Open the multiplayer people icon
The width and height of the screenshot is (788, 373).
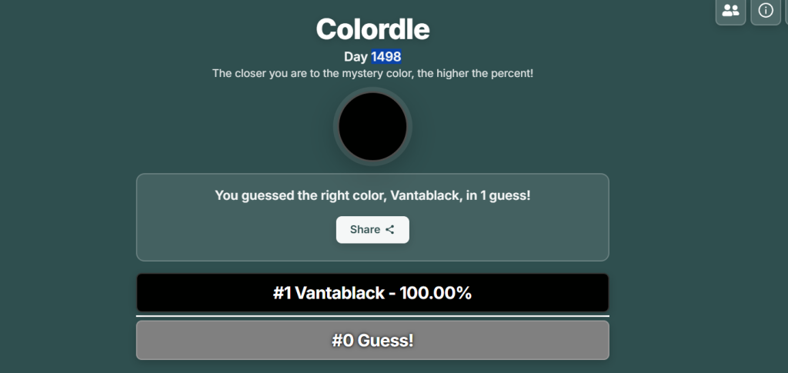[730, 11]
